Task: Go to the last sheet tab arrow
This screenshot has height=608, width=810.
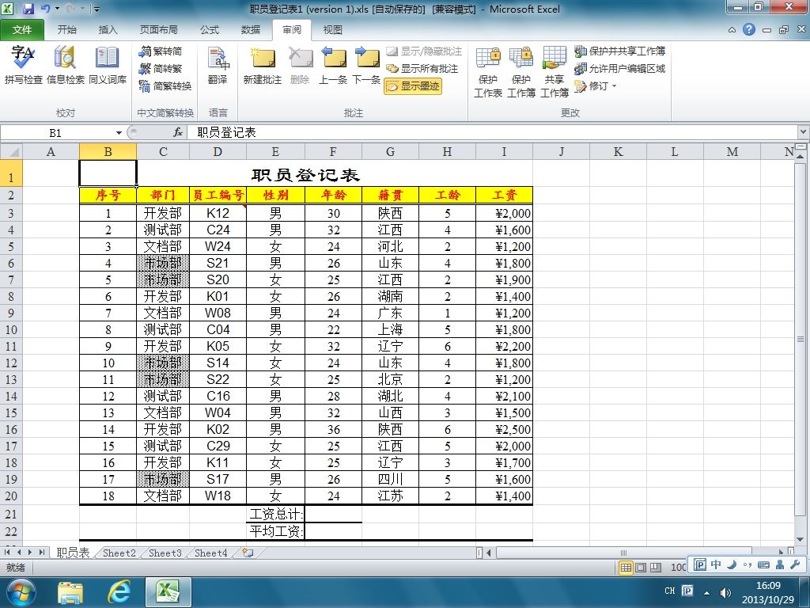Action: [41, 552]
